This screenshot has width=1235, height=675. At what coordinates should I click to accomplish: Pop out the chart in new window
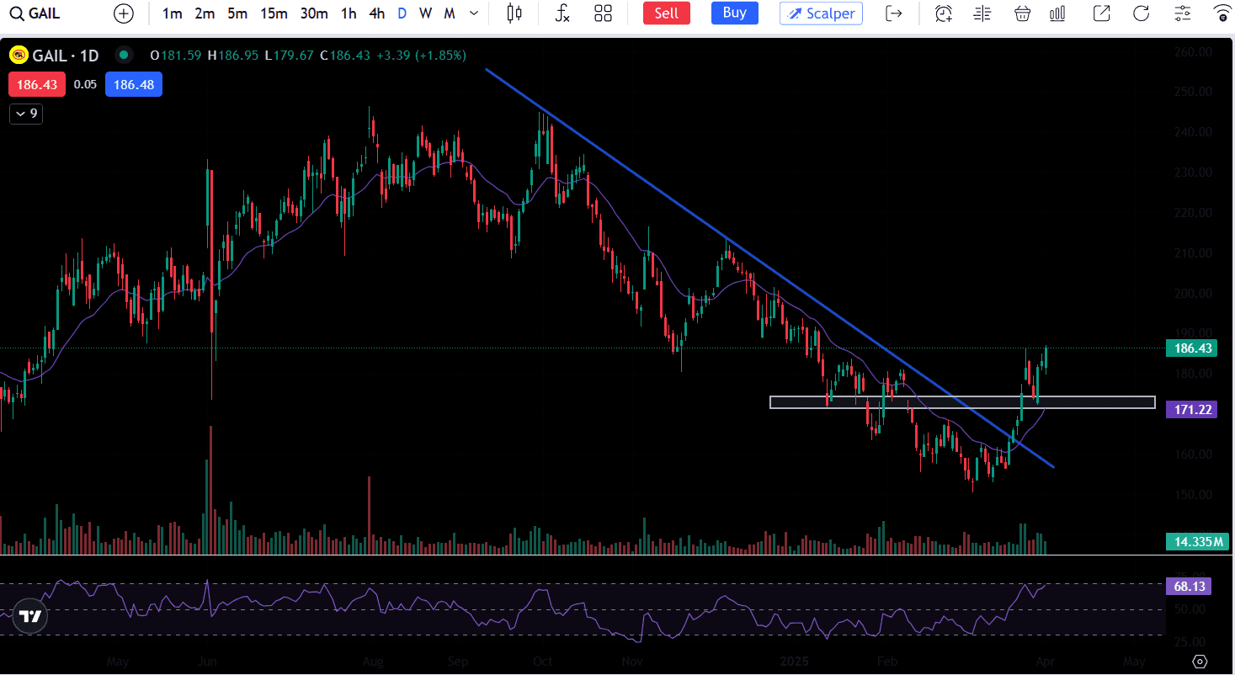click(1101, 13)
